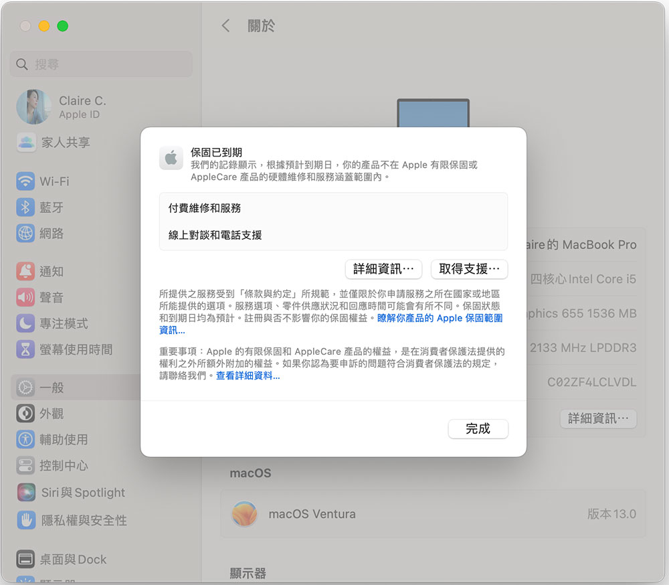Click the bell 通知 icon
The image size is (669, 585).
pos(25,271)
